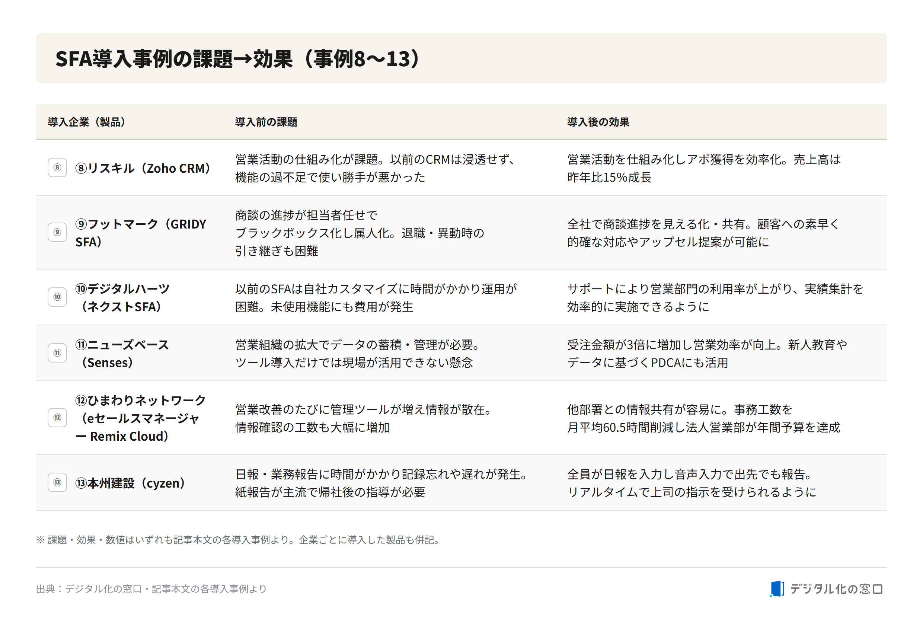Click the デジタルハーツ challenge about 自社カスタマイズ
Viewport: 923px width, 632px height.
[x=376, y=297]
